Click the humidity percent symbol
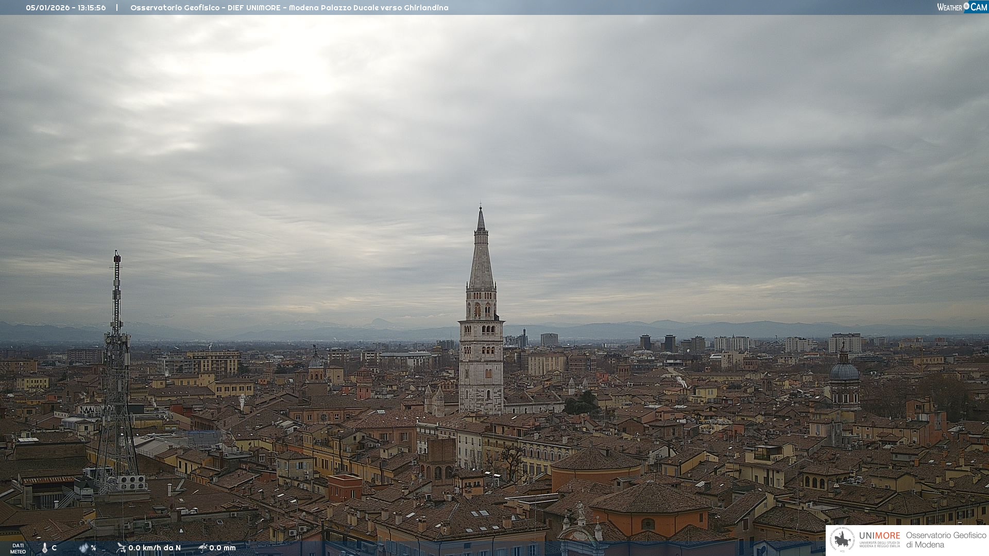Image resolution: width=989 pixels, height=556 pixels. (93, 548)
